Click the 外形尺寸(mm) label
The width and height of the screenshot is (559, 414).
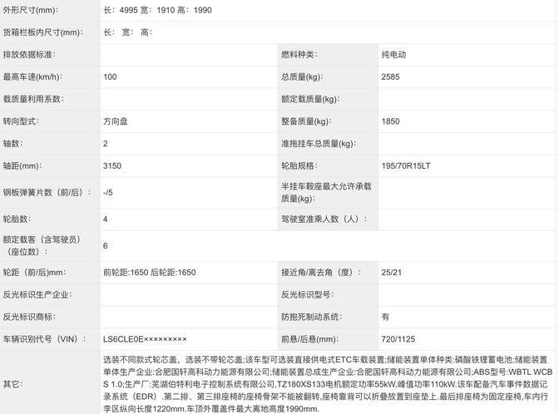tap(30, 10)
